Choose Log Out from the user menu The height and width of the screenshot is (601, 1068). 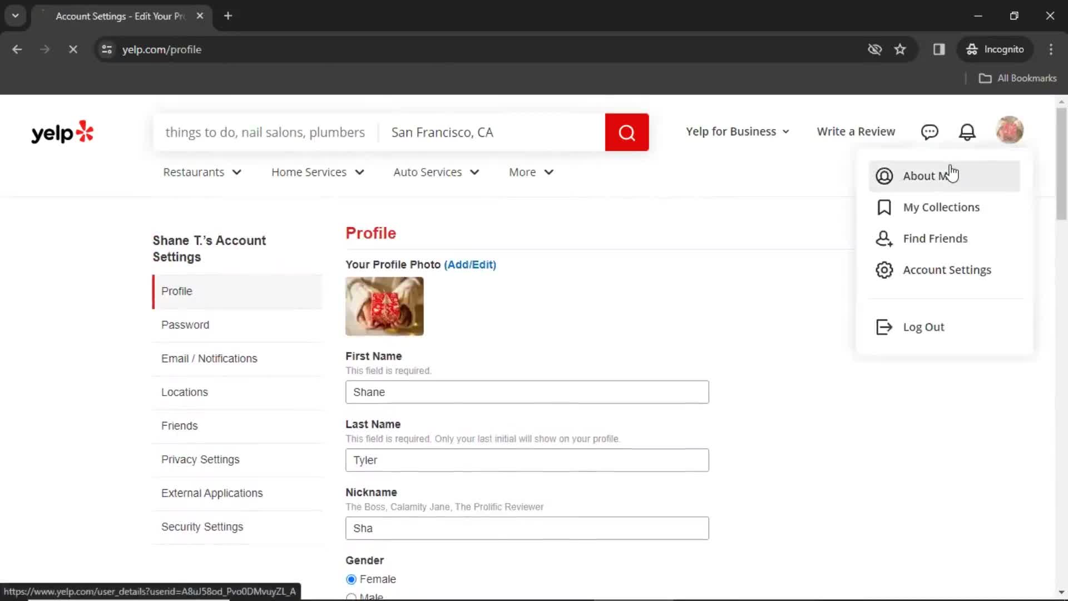pyautogui.click(x=945, y=327)
